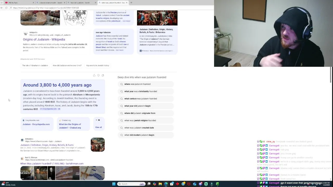Viewport: 333px width, 187px height.
Task: Open a new browser tab
Action: coord(131,3)
